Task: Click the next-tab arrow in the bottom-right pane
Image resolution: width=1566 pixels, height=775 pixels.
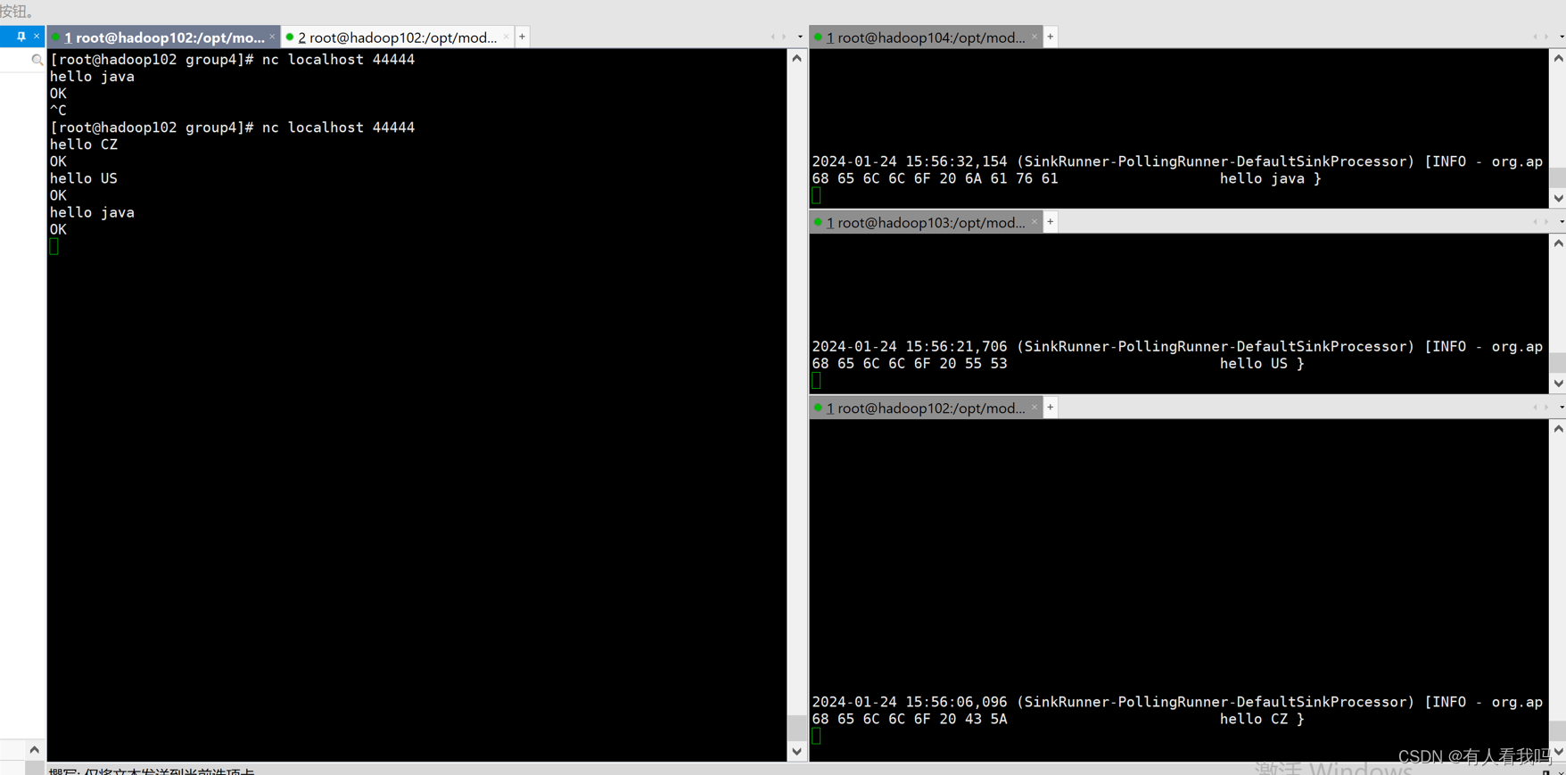Action: click(x=1547, y=407)
